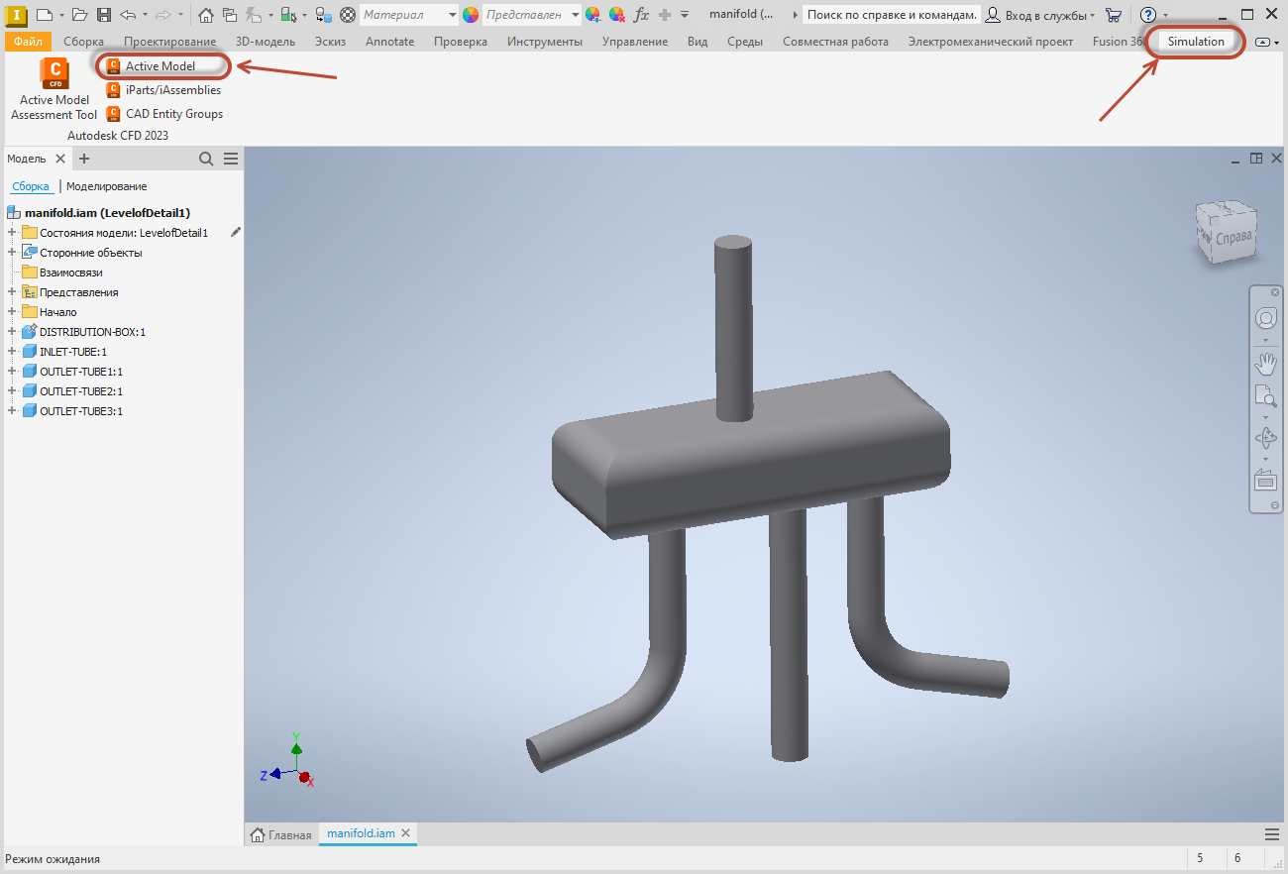Switch to the Сборка ribbon tab

point(83,42)
